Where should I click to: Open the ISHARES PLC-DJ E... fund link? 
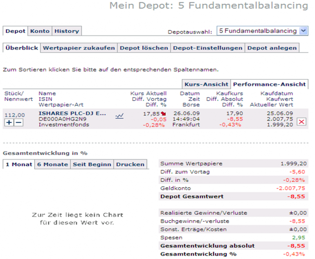[72, 113]
